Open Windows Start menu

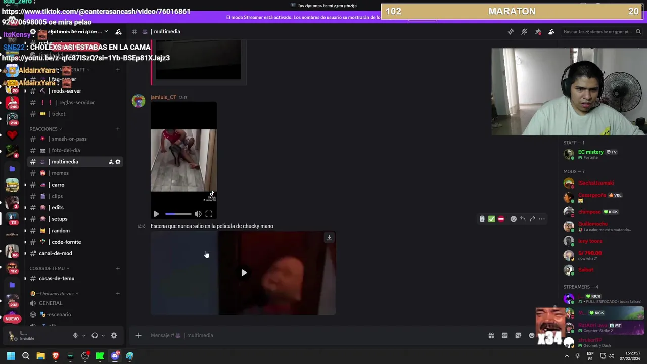click(x=11, y=356)
